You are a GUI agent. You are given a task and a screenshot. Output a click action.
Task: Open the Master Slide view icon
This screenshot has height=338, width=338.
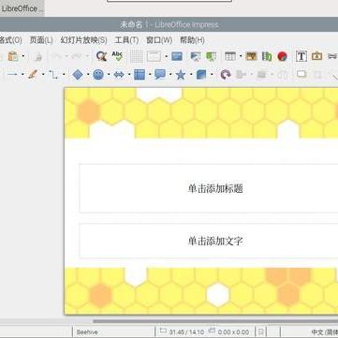point(177,56)
